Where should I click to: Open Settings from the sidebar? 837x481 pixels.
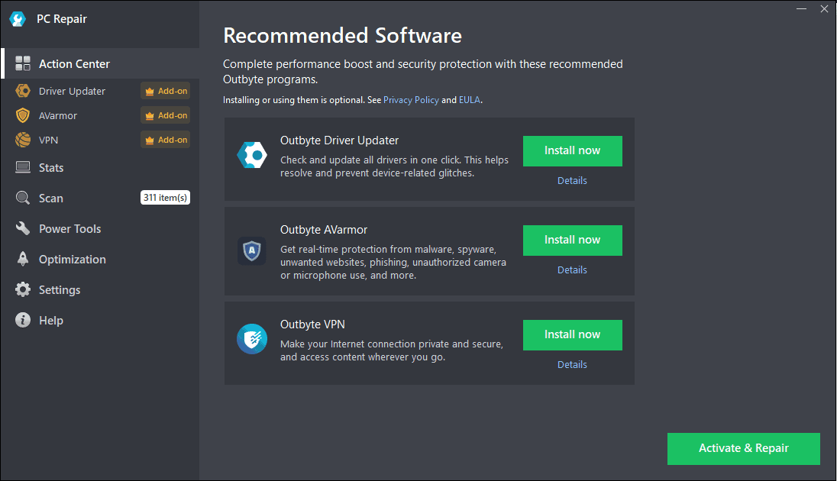[100, 289]
